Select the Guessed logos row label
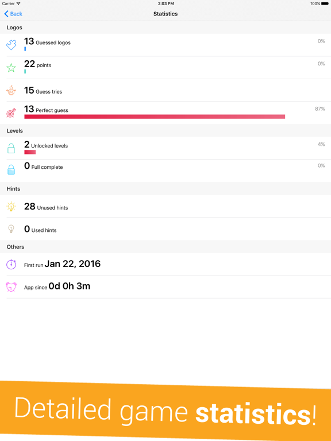 (53, 42)
